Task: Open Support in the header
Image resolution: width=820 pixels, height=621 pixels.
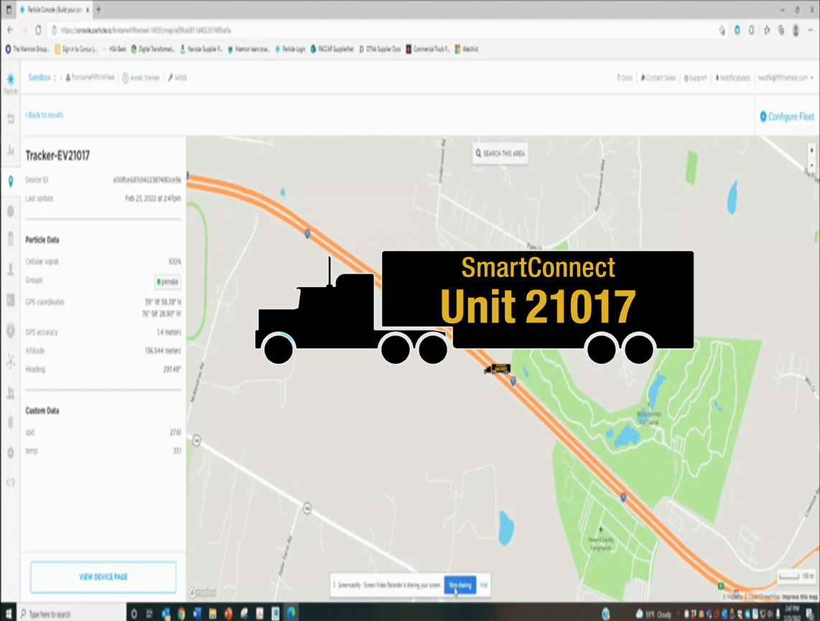Action: (696, 78)
